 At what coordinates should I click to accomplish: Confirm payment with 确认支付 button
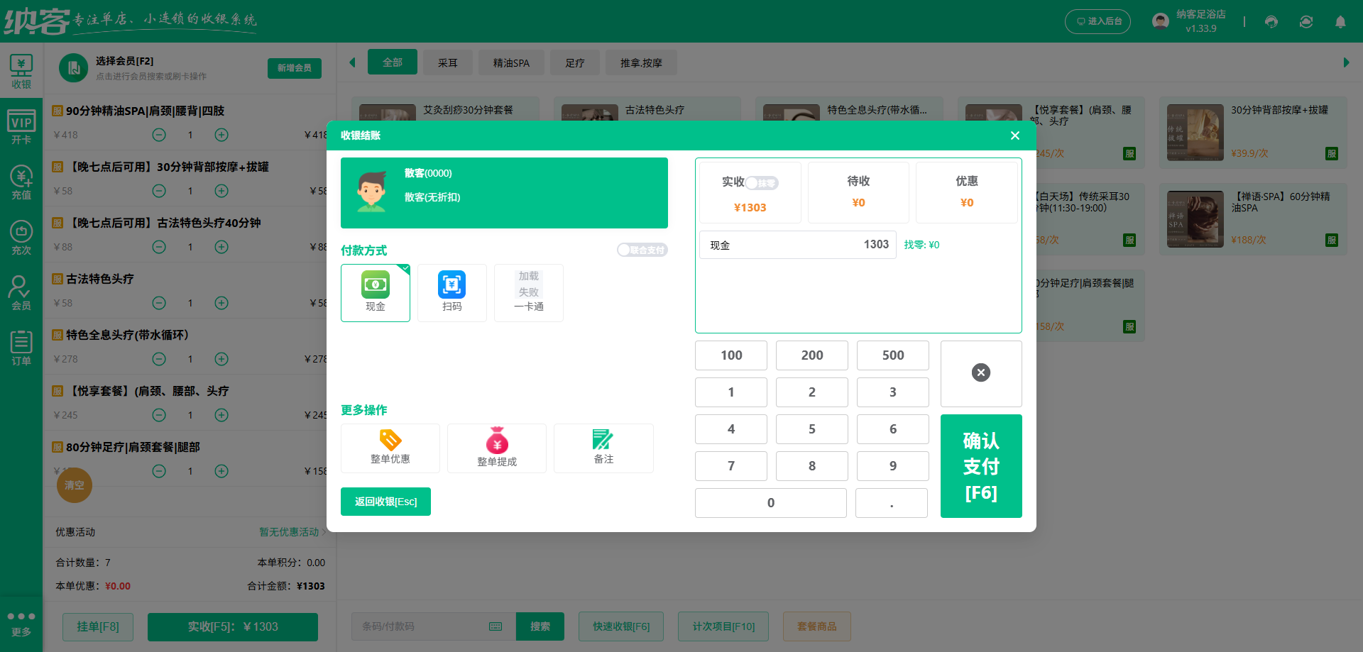[980, 466]
